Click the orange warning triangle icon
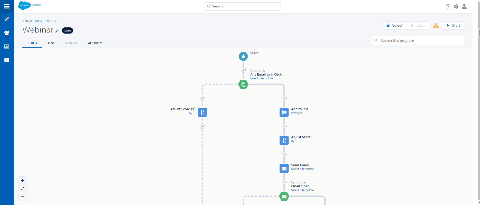 point(436,25)
